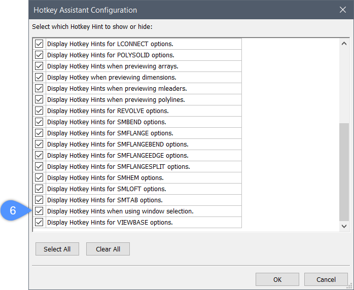Cancel the Hotkey Assistant Configuration dialog
Image resolution: width=354 pixels, height=290 pixels.
coord(326,279)
